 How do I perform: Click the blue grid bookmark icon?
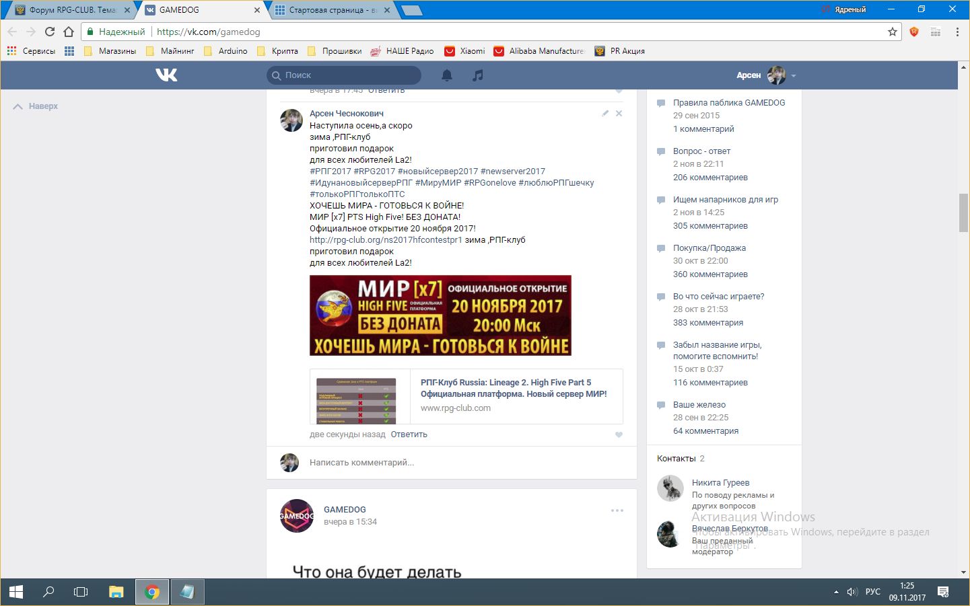69,51
